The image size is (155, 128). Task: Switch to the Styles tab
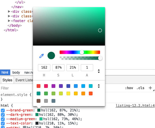coord(7,80)
